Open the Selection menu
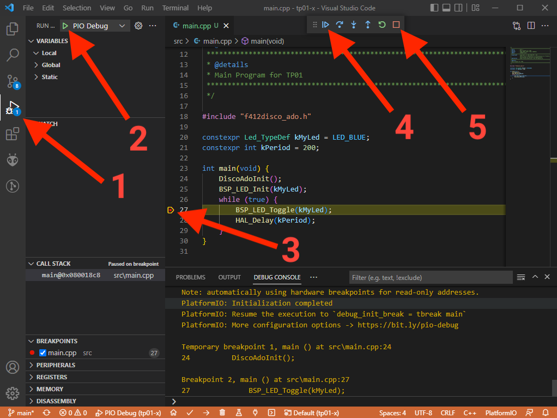This screenshot has height=418, width=557. [x=77, y=8]
